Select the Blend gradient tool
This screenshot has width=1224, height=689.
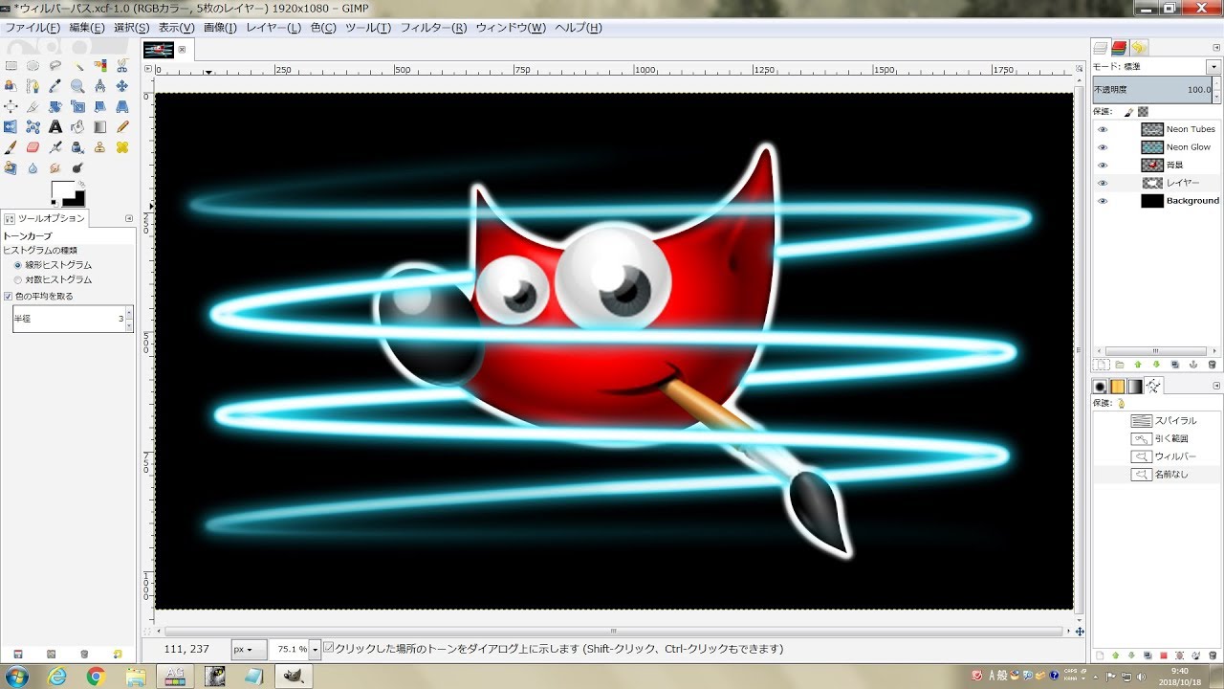point(99,126)
